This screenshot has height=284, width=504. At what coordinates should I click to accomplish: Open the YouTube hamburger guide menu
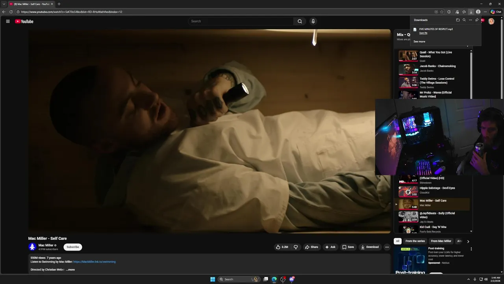click(7, 21)
